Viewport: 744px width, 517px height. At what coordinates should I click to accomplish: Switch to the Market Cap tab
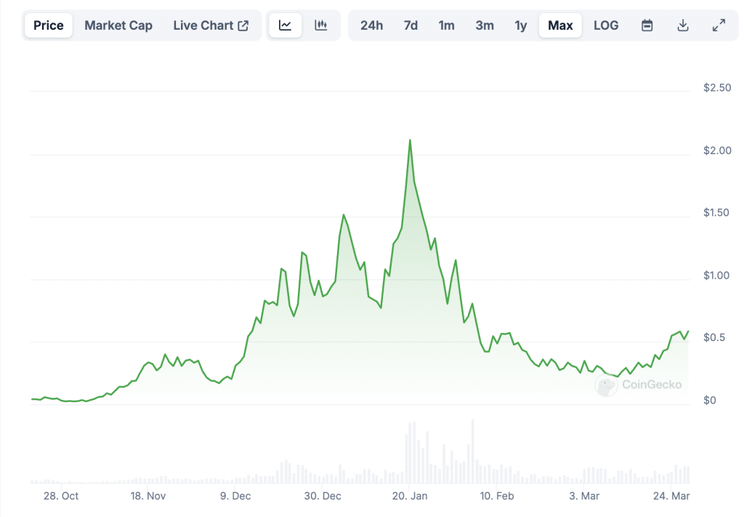click(x=118, y=25)
